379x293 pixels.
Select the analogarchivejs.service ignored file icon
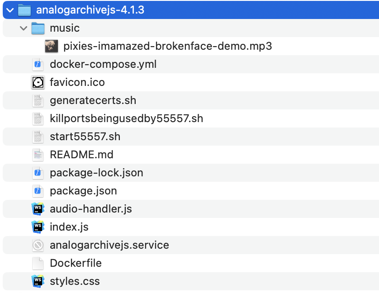point(38,245)
